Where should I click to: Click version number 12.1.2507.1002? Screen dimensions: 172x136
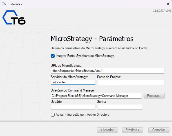tap(162, 11)
